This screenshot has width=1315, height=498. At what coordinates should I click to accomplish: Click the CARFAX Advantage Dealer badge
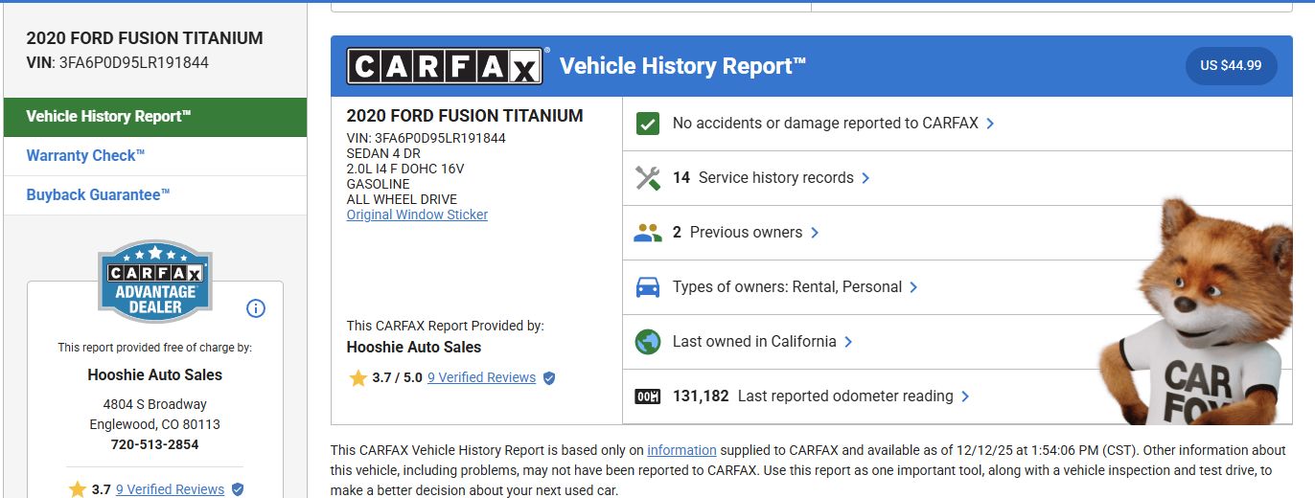[155, 282]
